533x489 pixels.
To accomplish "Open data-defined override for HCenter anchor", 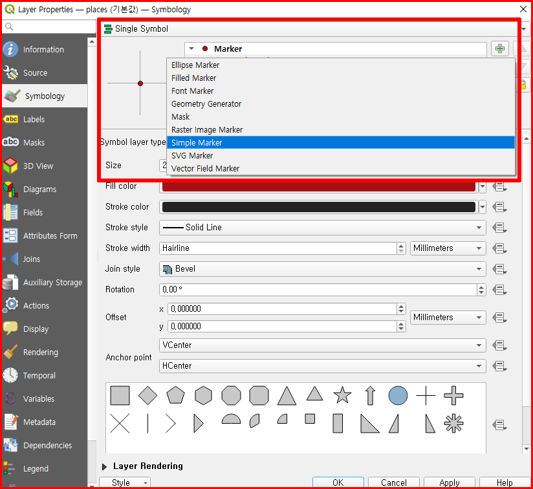I will (x=499, y=366).
